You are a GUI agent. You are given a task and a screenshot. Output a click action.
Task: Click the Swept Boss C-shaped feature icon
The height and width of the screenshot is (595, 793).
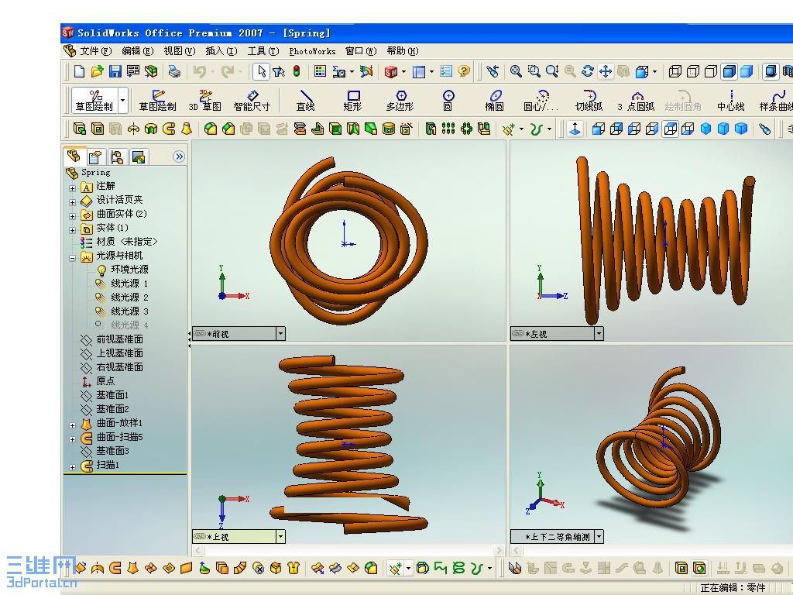tap(169, 129)
